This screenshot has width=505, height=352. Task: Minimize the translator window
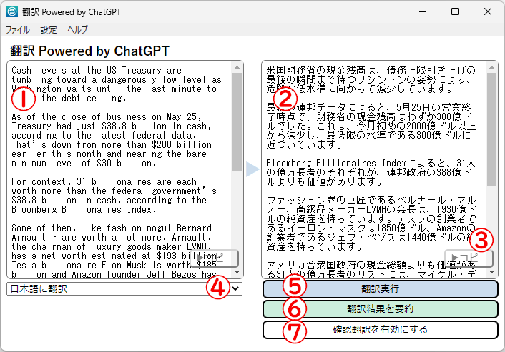pyautogui.click(x=422, y=12)
